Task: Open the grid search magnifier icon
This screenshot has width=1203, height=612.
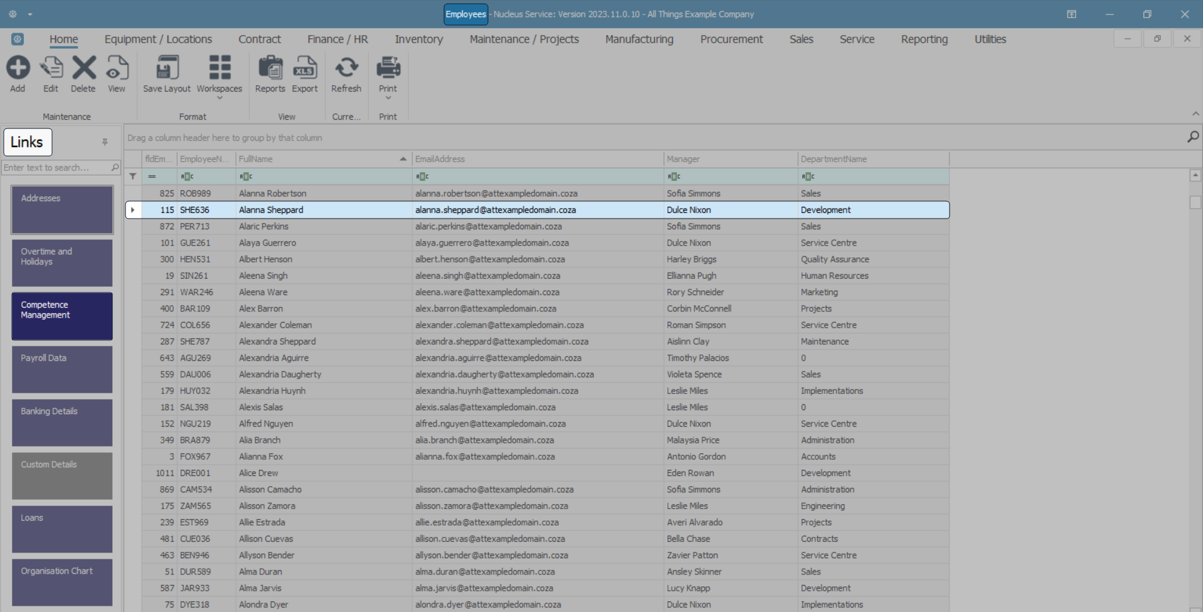Action: (x=1193, y=137)
